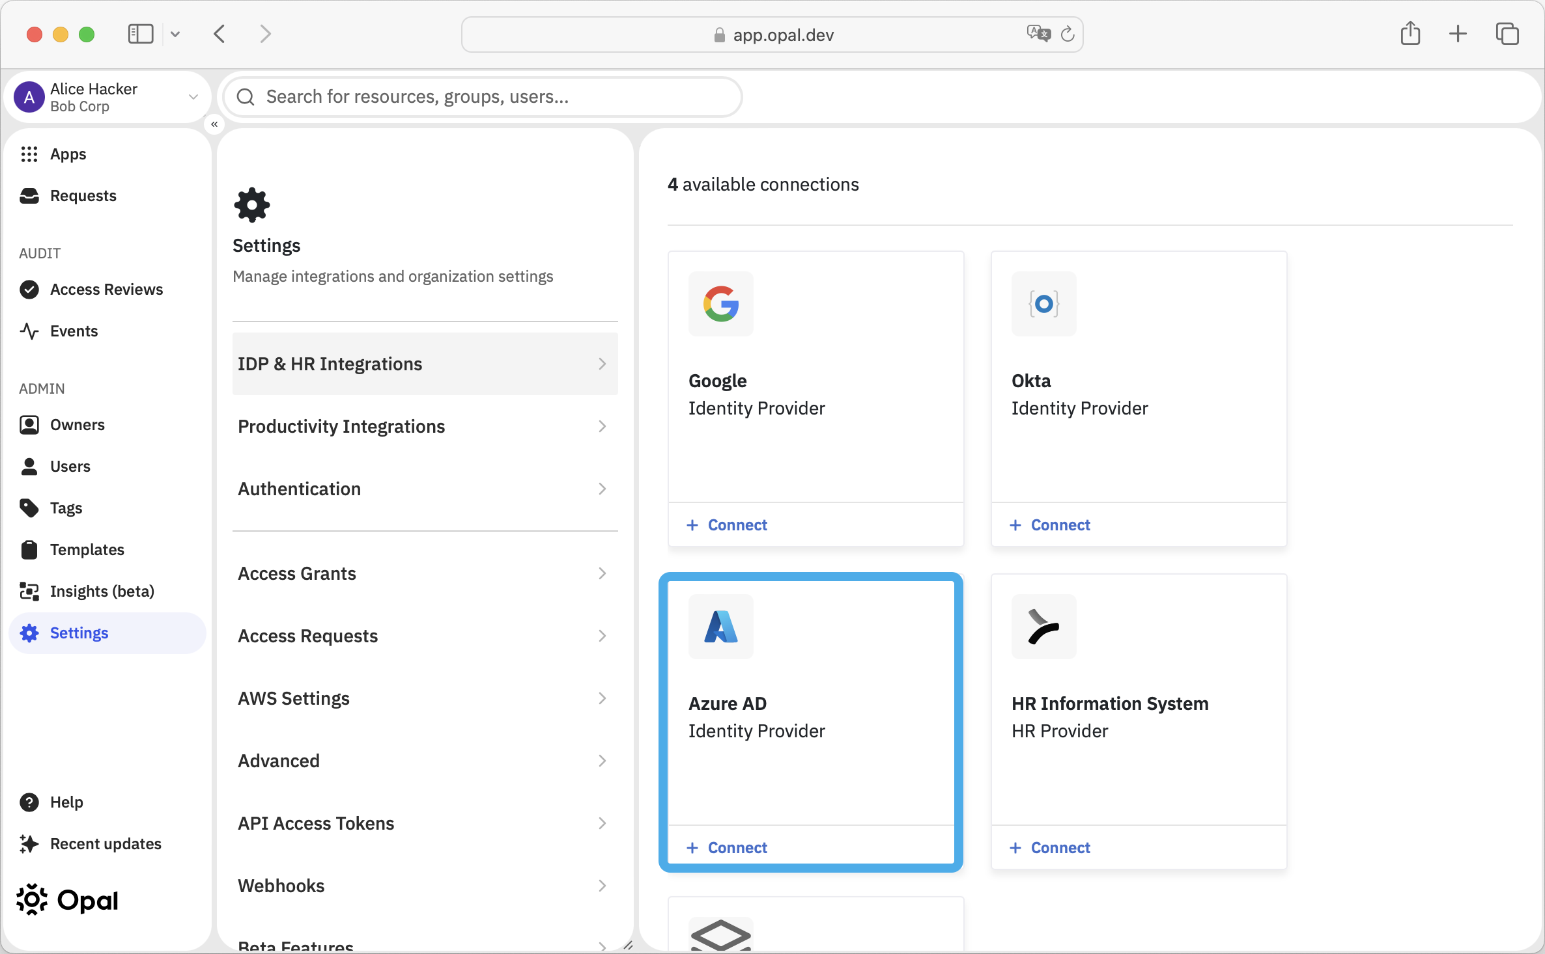Open the Authentication section
This screenshot has height=954, width=1545.
(x=425, y=489)
